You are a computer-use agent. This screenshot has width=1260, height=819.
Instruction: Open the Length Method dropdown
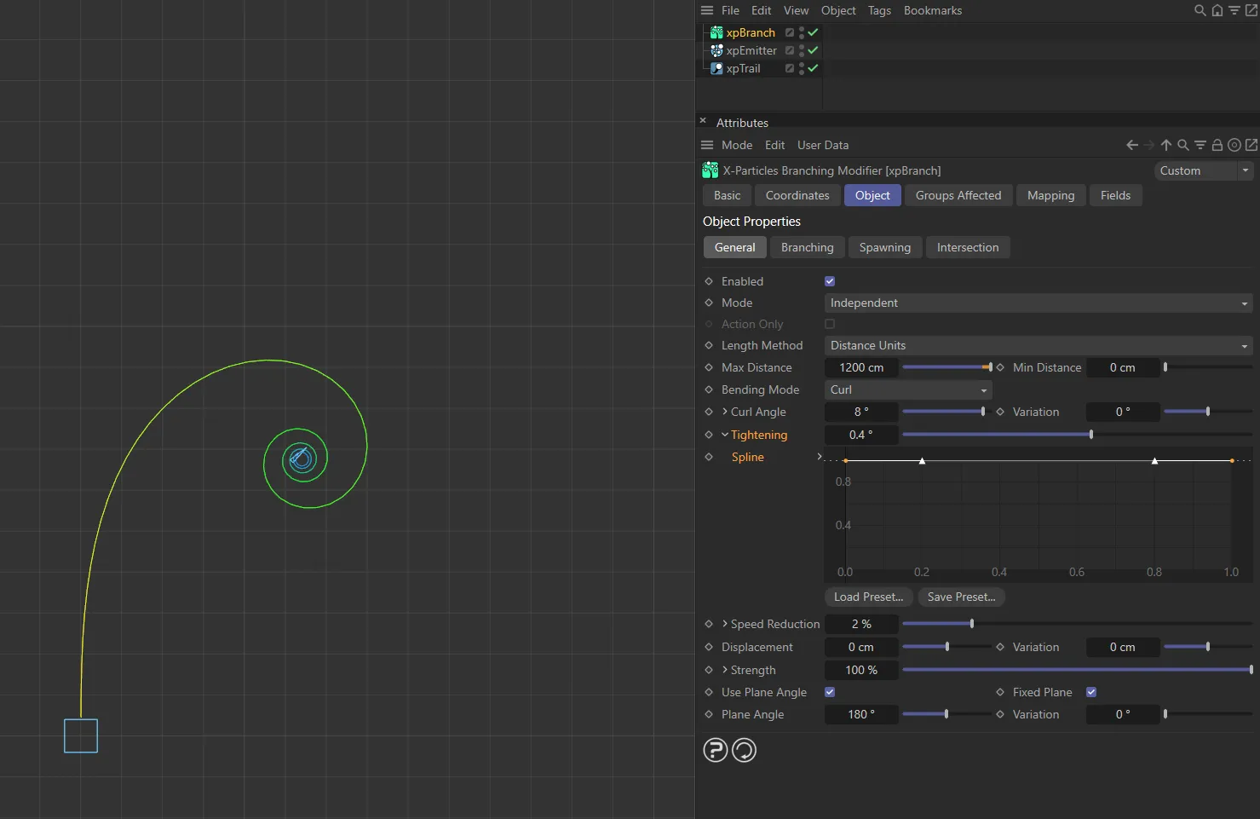pyautogui.click(x=1038, y=345)
